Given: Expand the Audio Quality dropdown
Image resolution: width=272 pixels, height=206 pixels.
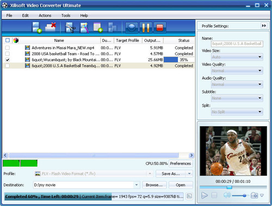Looking at the screenshot, I should coord(259,85).
